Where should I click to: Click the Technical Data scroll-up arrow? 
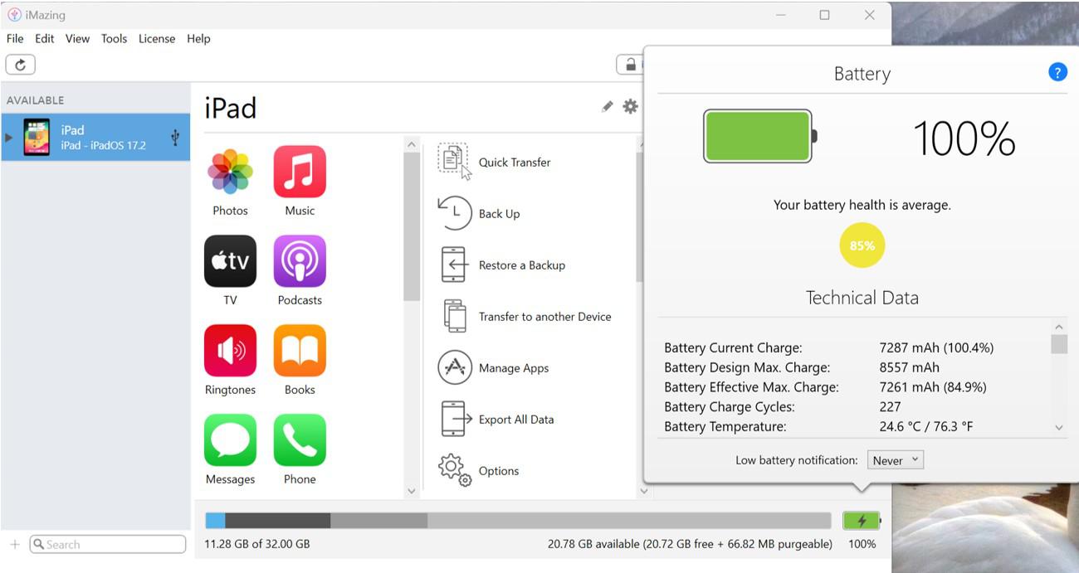[1059, 327]
